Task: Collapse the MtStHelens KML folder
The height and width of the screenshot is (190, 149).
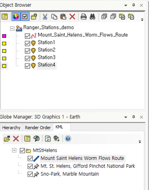Action: pyautogui.click(x=14, y=150)
